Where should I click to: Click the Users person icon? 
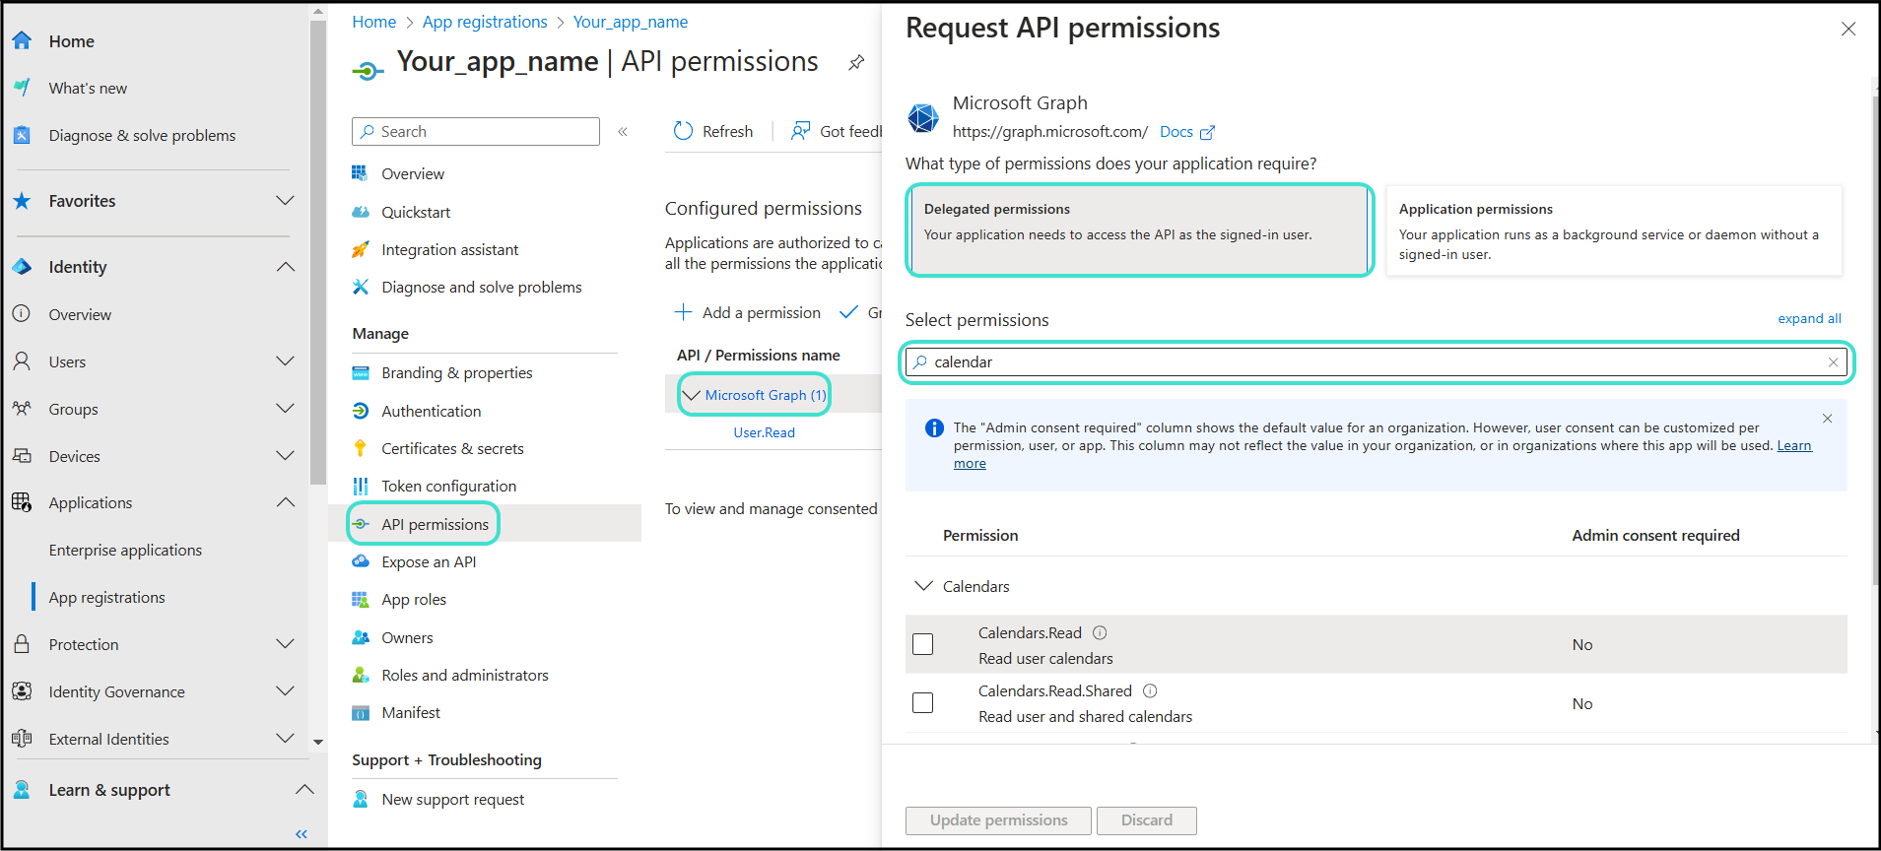(22, 361)
